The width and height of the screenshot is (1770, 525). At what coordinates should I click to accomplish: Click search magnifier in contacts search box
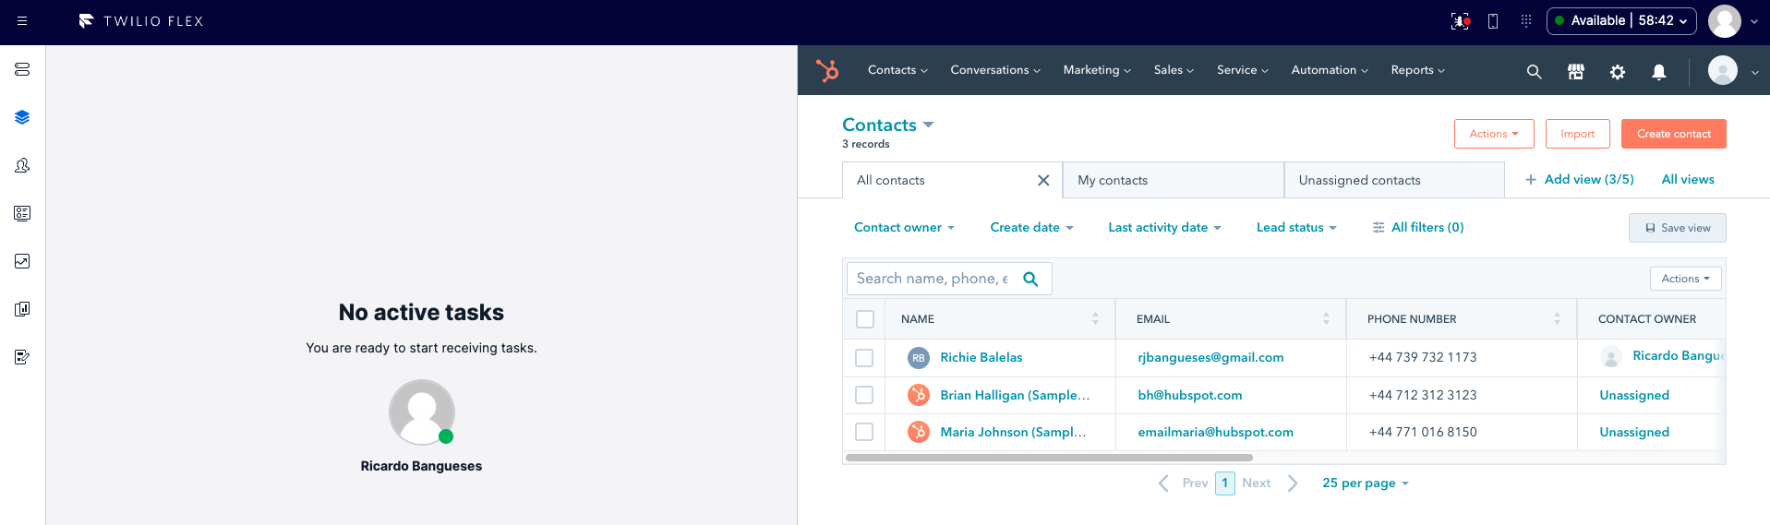pos(1031,279)
